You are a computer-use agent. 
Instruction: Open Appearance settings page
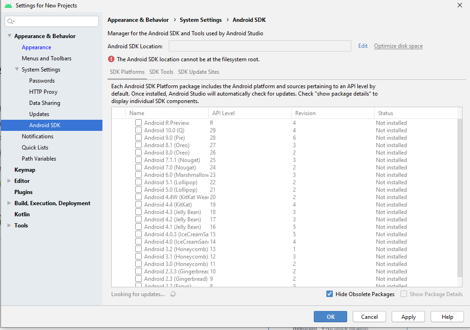point(36,47)
